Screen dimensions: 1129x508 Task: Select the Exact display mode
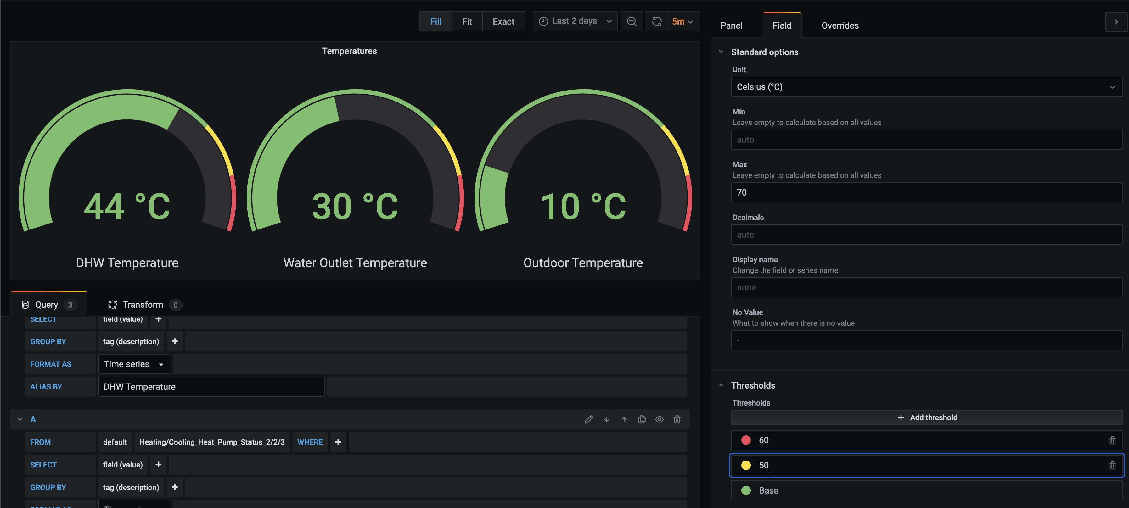click(x=503, y=21)
